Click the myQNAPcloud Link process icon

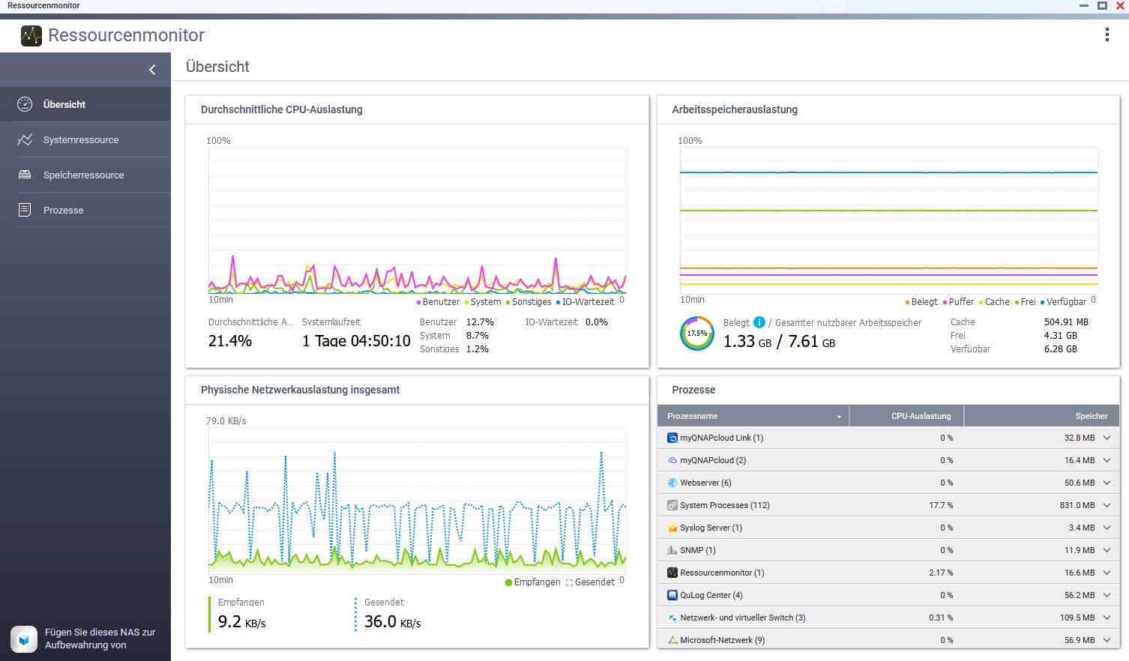click(672, 438)
